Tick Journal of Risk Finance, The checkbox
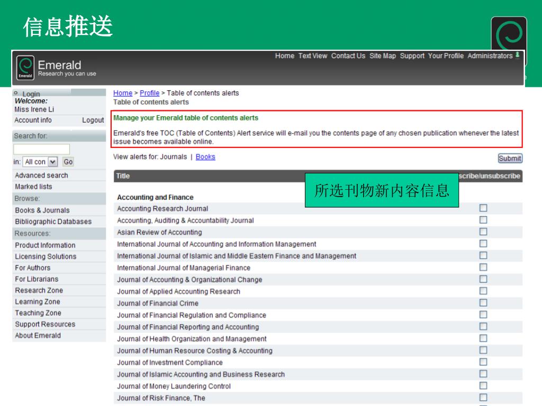 pyautogui.click(x=483, y=398)
